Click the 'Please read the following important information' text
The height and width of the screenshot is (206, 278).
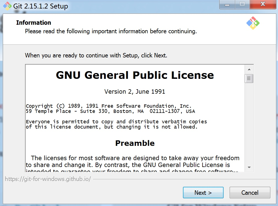[x=111, y=31]
